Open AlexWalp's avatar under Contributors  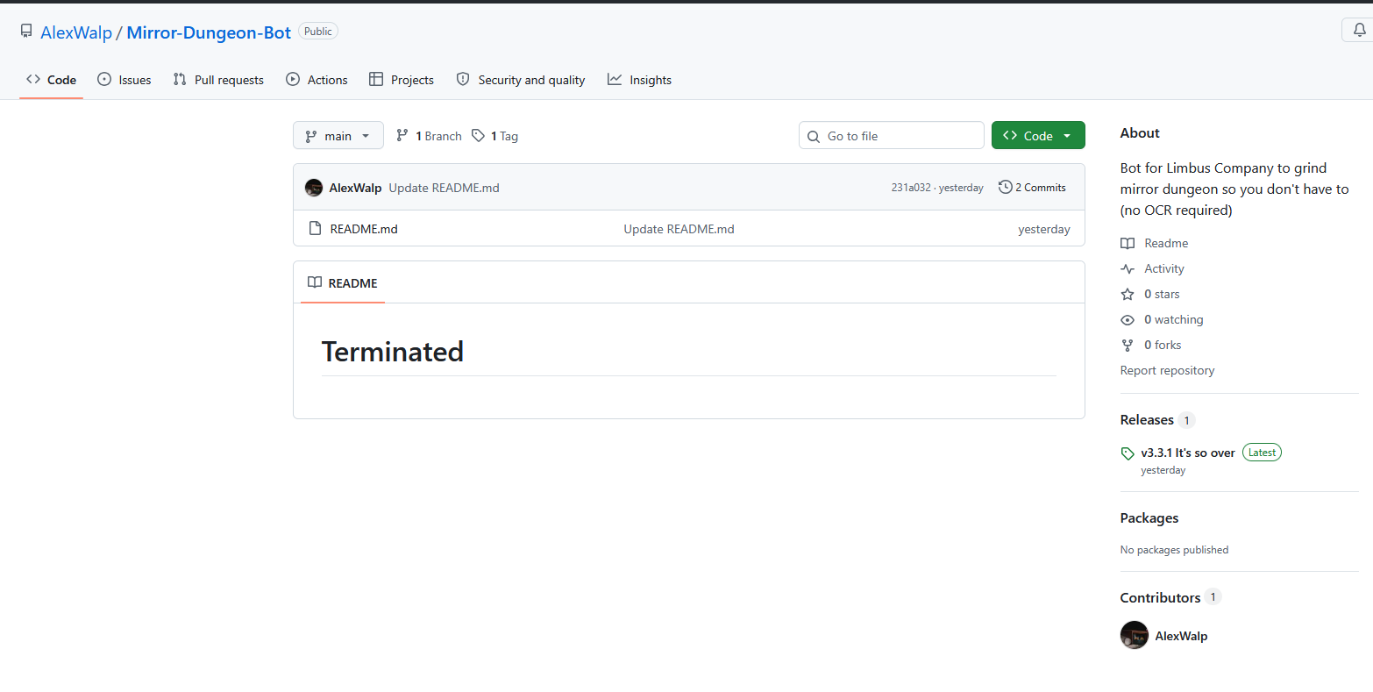pyautogui.click(x=1135, y=635)
